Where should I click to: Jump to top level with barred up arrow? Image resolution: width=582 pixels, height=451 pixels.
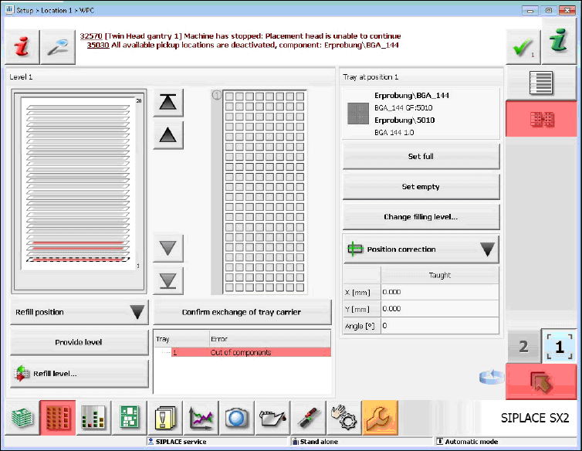[x=168, y=103]
